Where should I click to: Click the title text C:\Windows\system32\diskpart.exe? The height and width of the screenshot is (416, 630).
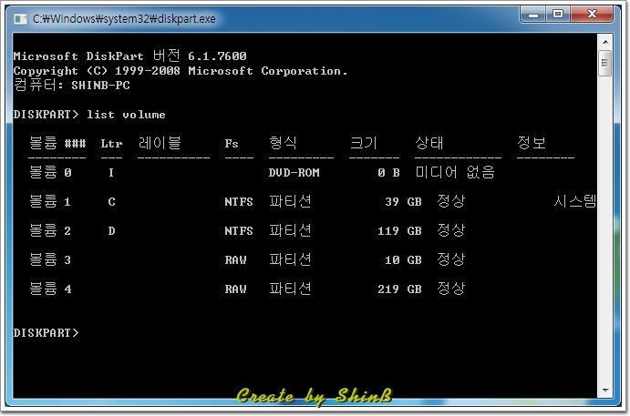(x=124, y=19)
